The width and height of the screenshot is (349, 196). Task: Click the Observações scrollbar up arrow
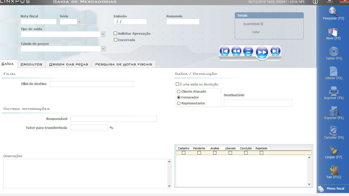point(169,162)
